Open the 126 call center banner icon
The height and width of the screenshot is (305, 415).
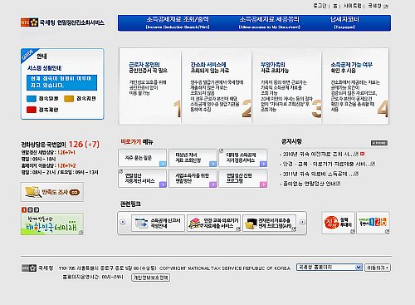pyautogui.click(x=373, y=223)
